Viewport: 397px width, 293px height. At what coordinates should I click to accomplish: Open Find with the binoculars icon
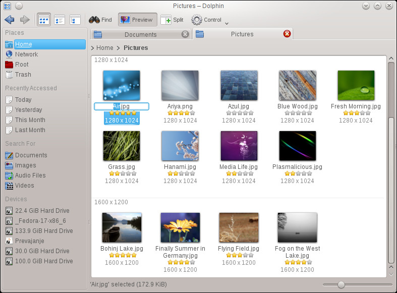100,20
